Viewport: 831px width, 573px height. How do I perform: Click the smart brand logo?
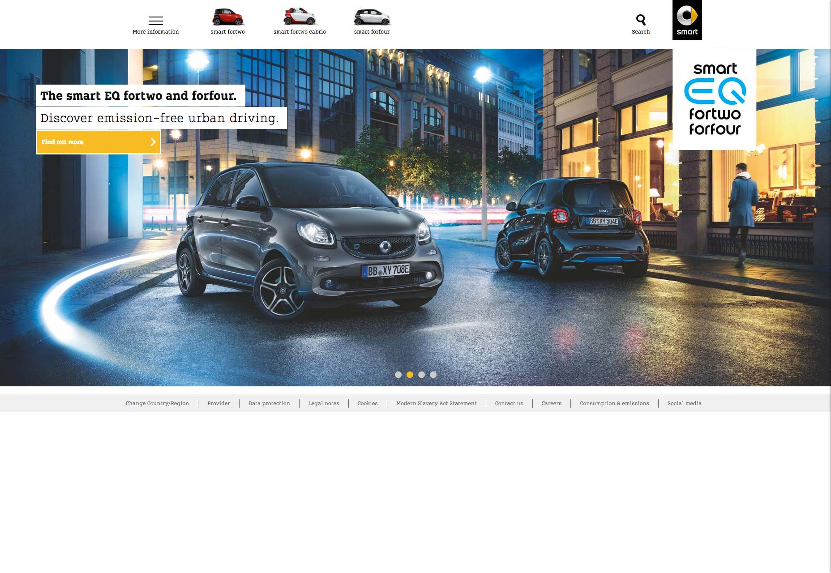point(687,20)
